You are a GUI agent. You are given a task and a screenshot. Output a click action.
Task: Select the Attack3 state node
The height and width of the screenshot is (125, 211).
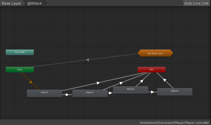pyautogui.click(x=131, y=90)
